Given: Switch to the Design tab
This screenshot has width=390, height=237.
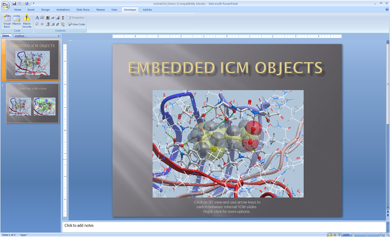Looking at the screenshot, I should click(x=45, y=10).
